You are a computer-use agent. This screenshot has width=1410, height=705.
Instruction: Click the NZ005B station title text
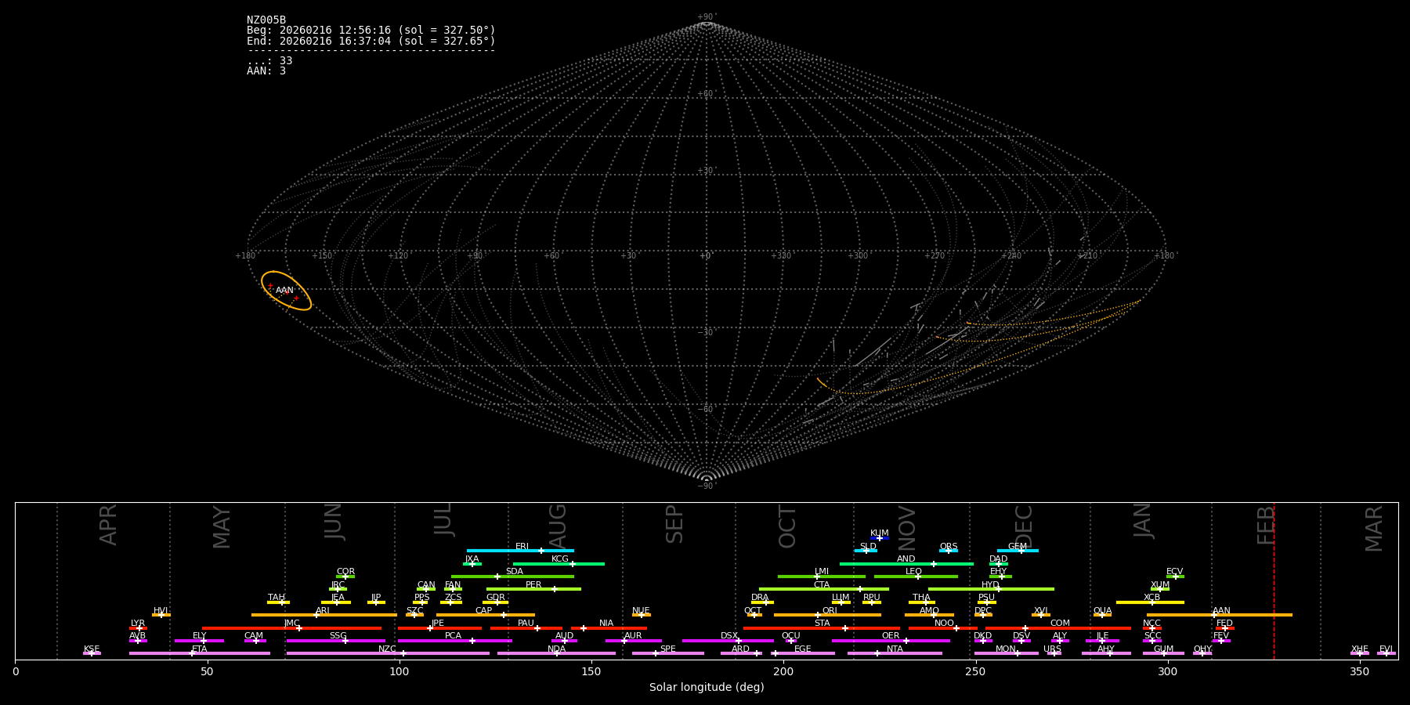(x=266, y=20)
